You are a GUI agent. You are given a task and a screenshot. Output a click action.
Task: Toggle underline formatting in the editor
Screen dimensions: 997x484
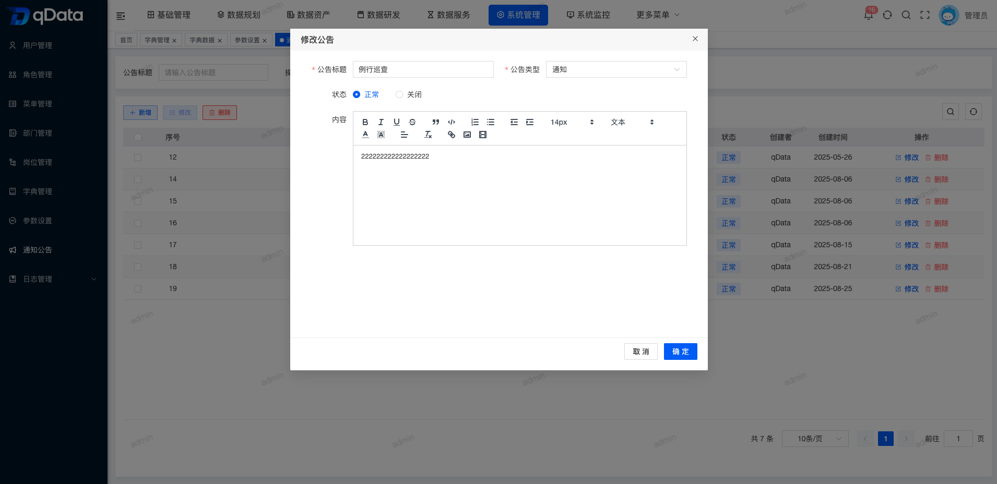[397, 122]
